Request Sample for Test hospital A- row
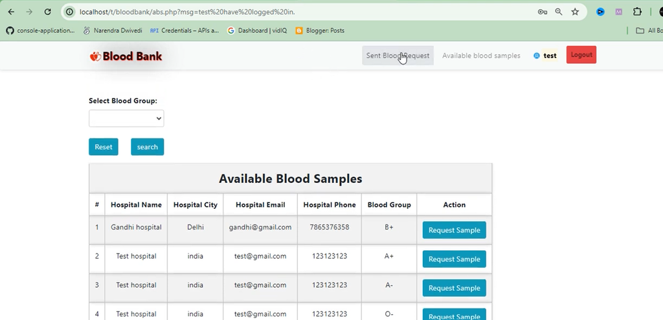 454,288
